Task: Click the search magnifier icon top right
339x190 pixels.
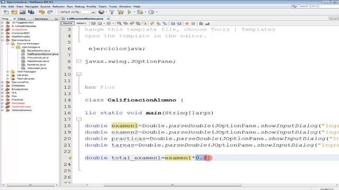Action: pos(294,6)
